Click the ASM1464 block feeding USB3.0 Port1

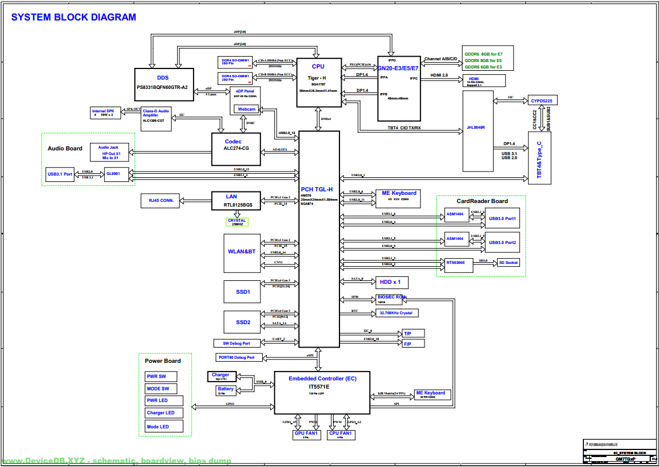click(457, 215)
